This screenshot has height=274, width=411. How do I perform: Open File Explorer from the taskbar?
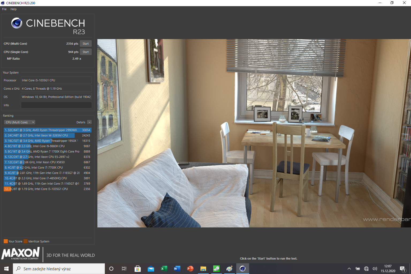click(203, 269)
